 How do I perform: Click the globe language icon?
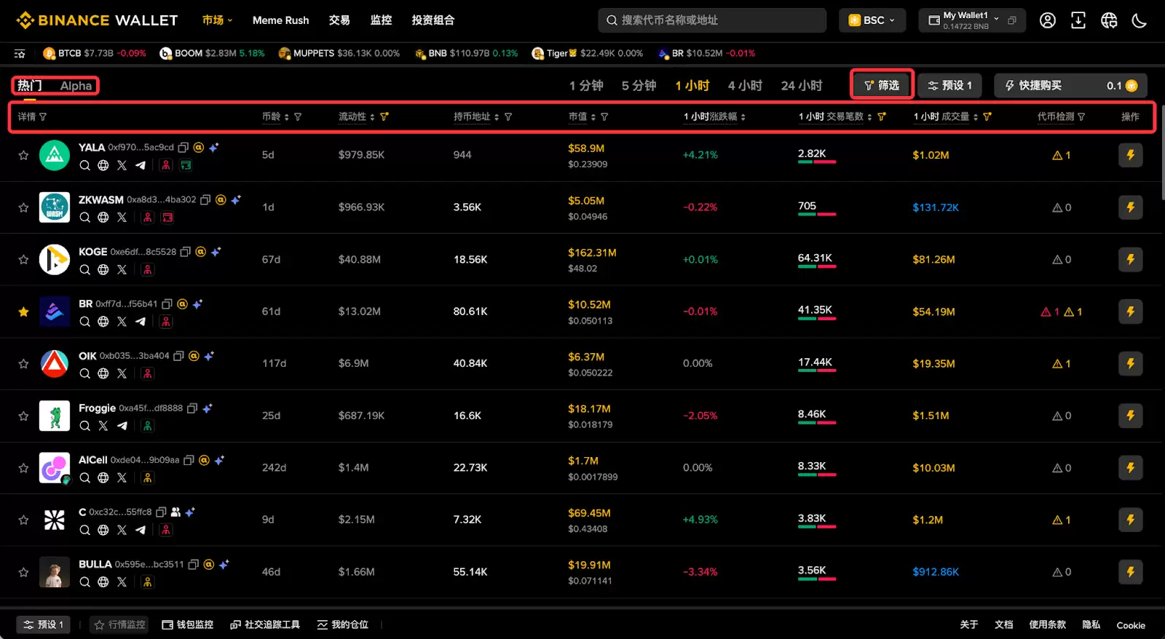pyautogui.click(x=1108, y=20)
